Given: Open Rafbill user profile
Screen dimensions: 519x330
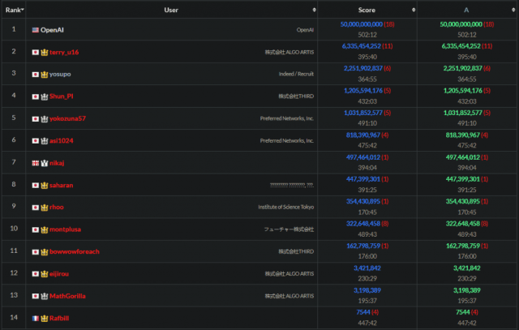Looking at the screenshot, I should click(59, 319).
